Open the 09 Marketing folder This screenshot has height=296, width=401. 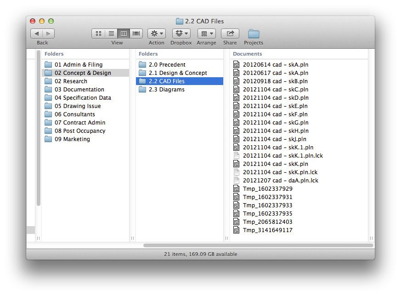pos(85,139)
